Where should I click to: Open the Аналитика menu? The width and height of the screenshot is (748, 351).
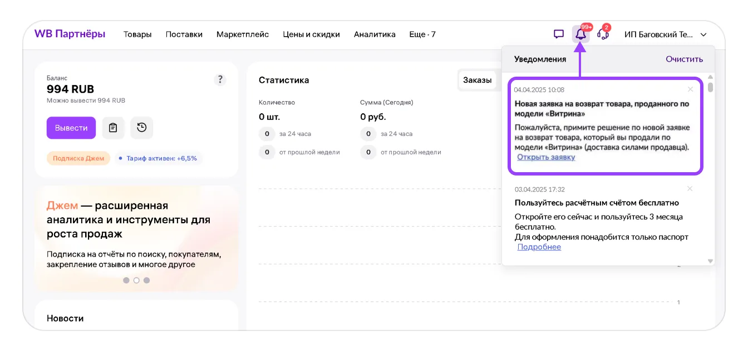tap(375, 34)
